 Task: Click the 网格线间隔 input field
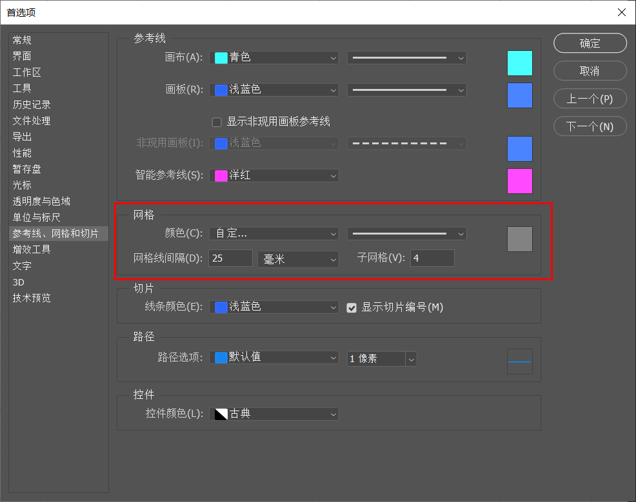[231, 258]
